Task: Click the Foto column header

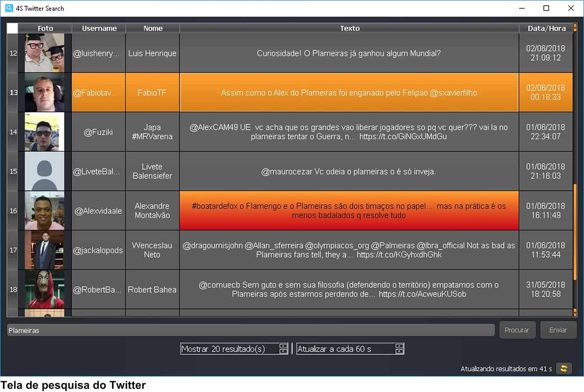Action: point(45,28)
